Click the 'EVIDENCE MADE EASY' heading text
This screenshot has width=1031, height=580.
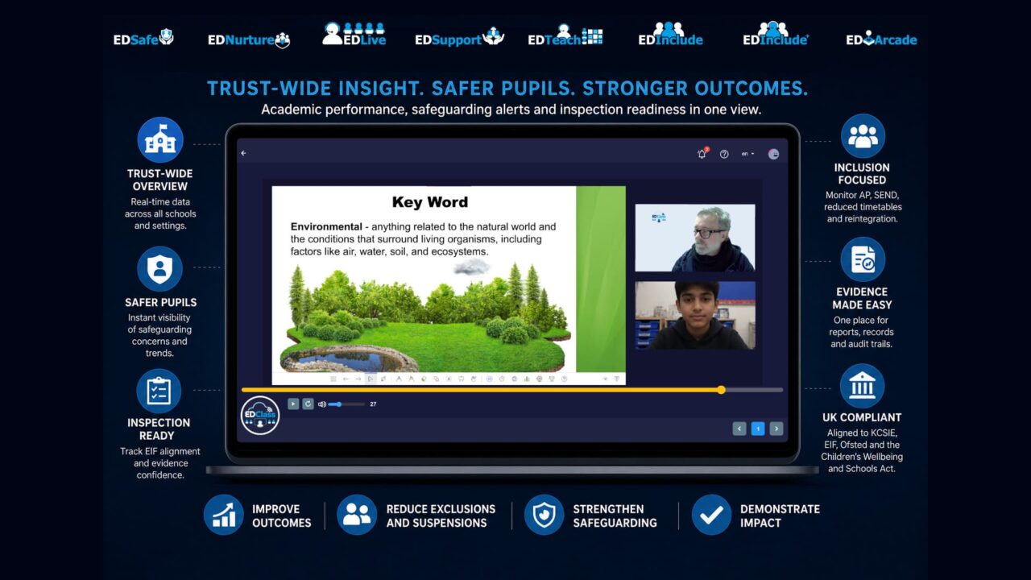click(863, 298)
